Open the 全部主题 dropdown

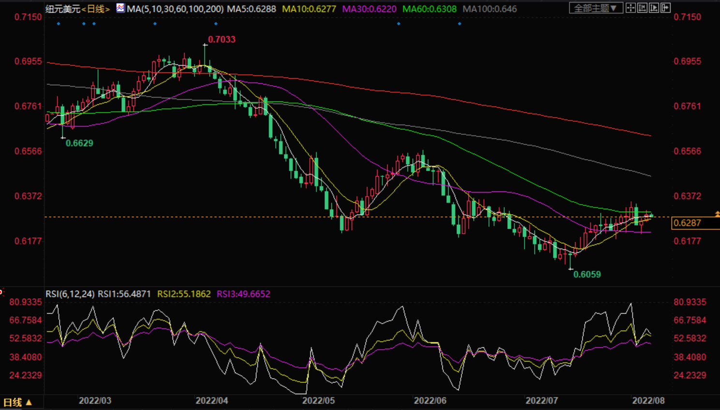click(595, 8)
